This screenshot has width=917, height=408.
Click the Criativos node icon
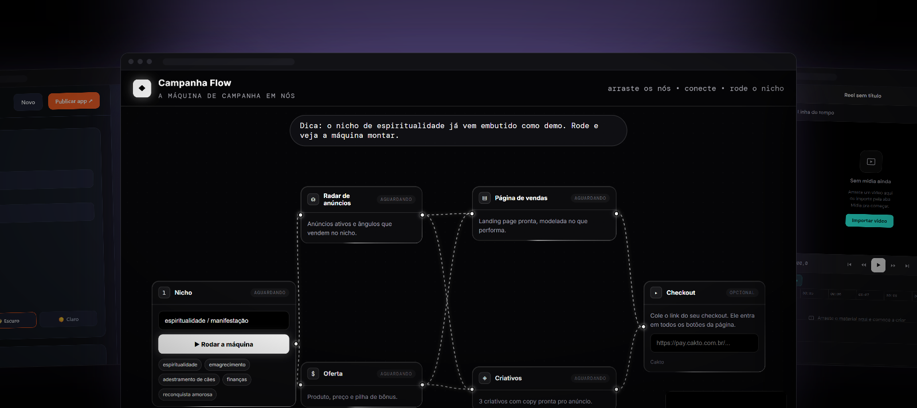484,378
